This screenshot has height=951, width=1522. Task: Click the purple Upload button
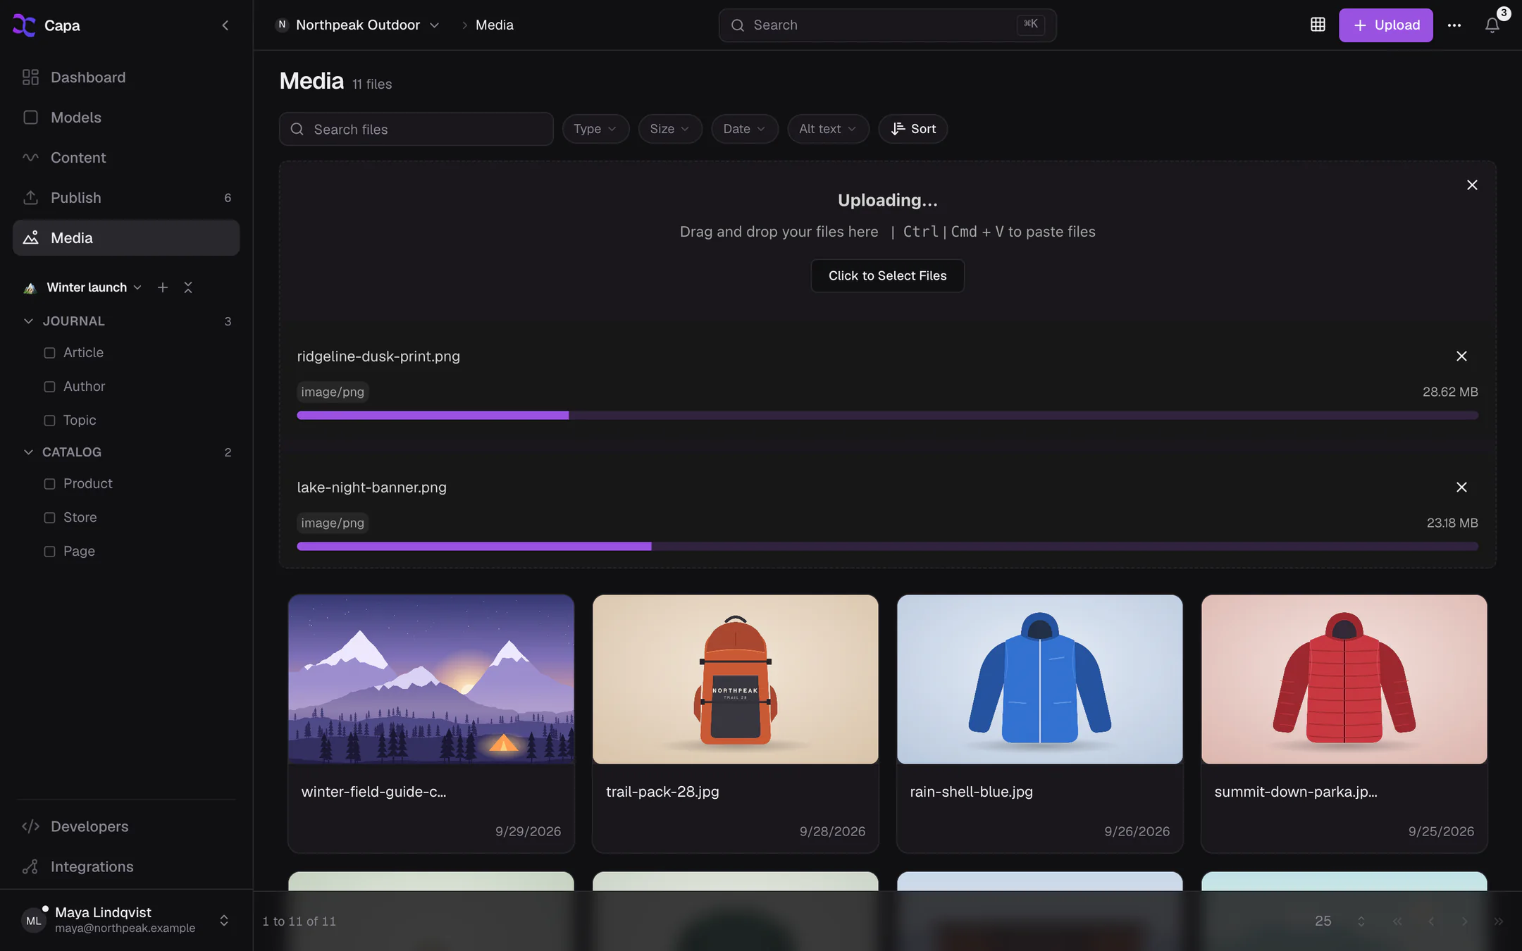[x=1386, y=25]
